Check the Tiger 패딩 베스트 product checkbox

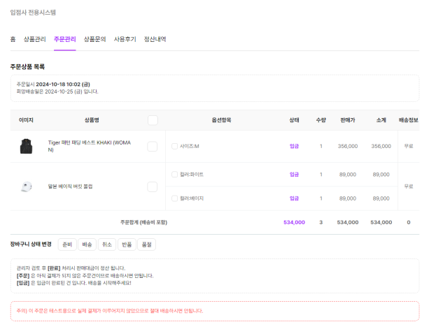click(152, 147)
